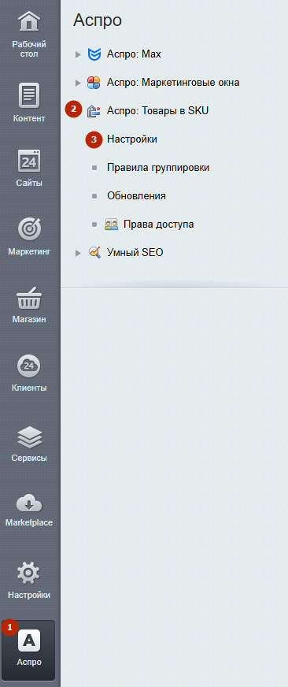This screenshot has height=687, width=288.
Task: Expand Аспро: Маркетинговые окна tree node
Action: [79, 83]
